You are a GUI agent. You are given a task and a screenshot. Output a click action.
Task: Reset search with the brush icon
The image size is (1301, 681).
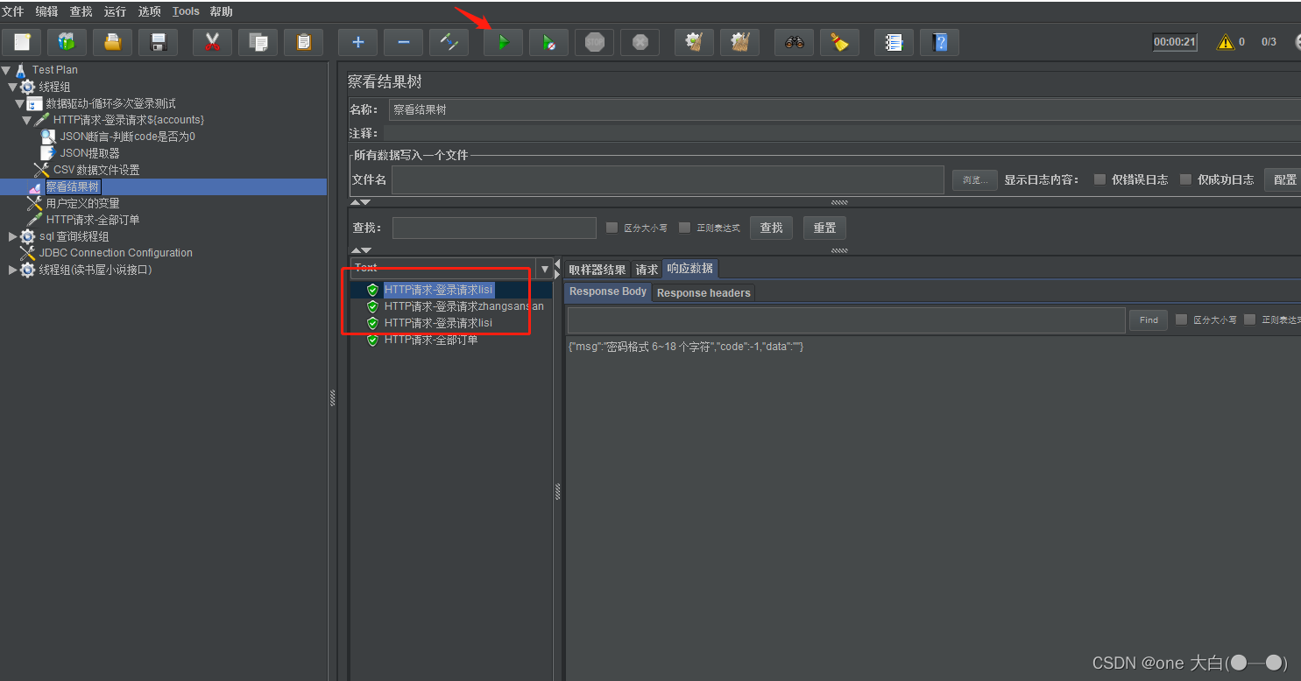pos(839,42)
